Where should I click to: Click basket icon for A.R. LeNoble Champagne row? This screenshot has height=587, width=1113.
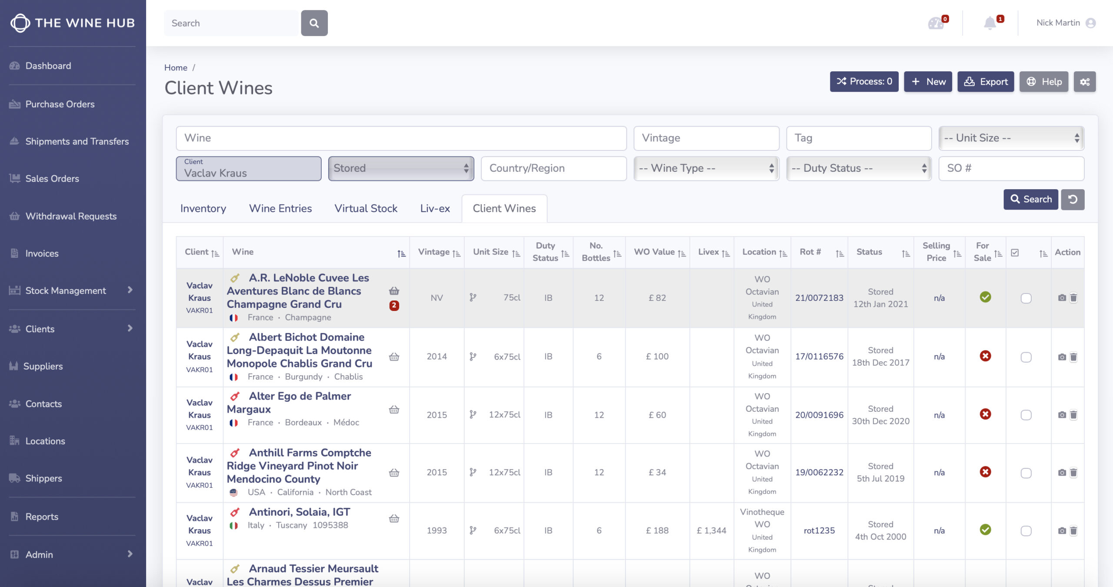(x=394, y=291)
